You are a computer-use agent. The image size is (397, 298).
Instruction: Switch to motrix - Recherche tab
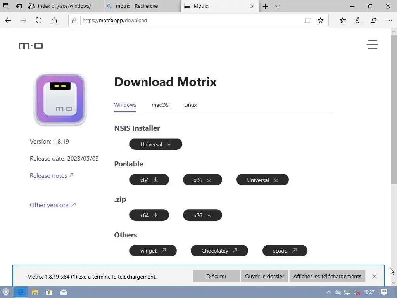click(x=142, y=6)
